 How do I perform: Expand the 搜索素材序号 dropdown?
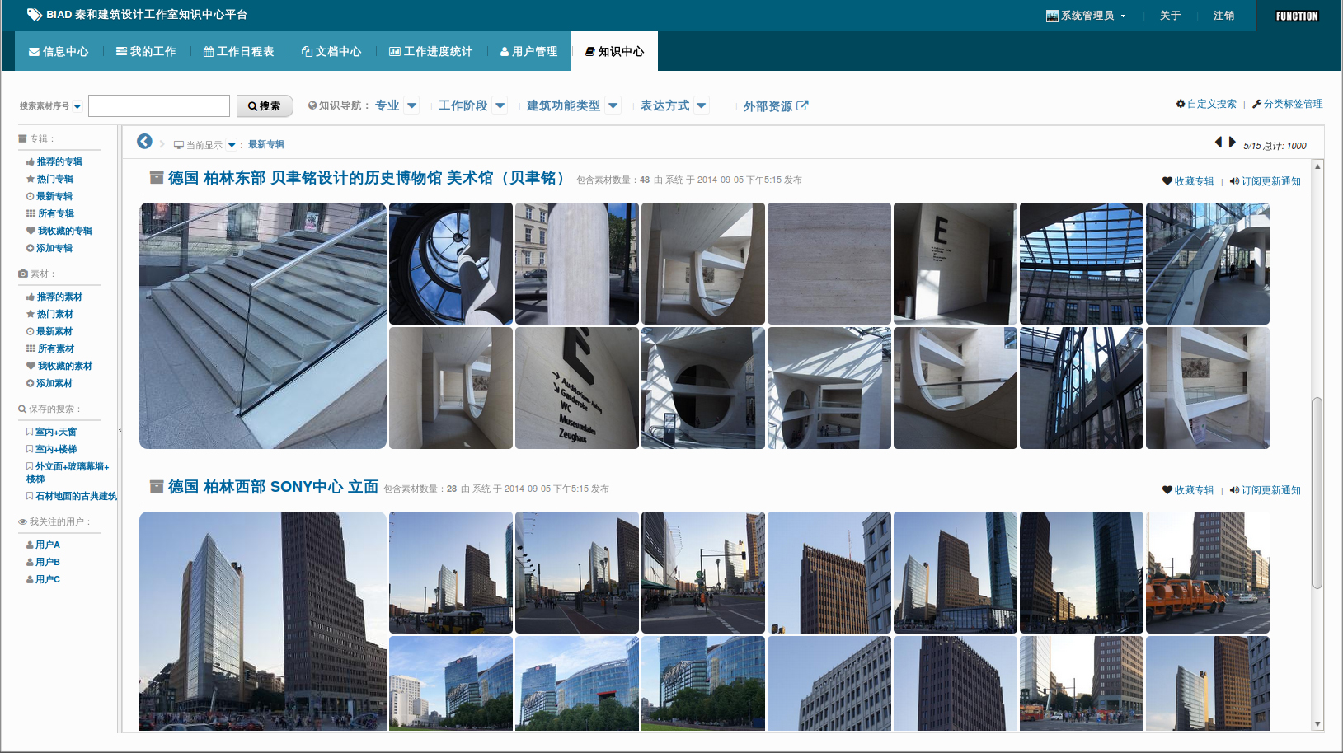tap(77, 106)
